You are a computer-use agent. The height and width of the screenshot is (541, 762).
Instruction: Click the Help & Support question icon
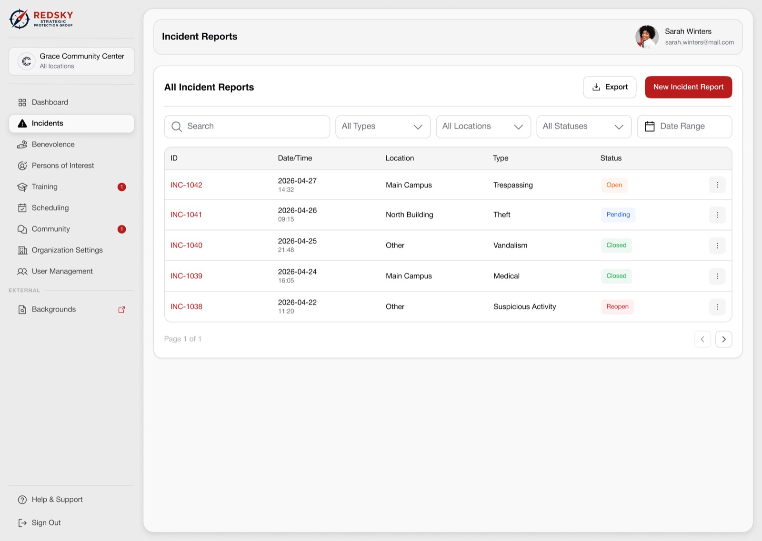tap(22, 500)
